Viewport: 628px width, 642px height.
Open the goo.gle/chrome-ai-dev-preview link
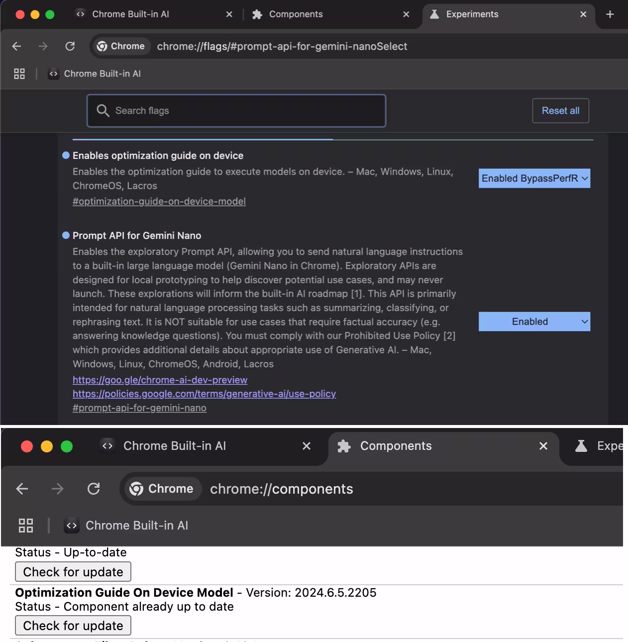(x=160, y=380)
